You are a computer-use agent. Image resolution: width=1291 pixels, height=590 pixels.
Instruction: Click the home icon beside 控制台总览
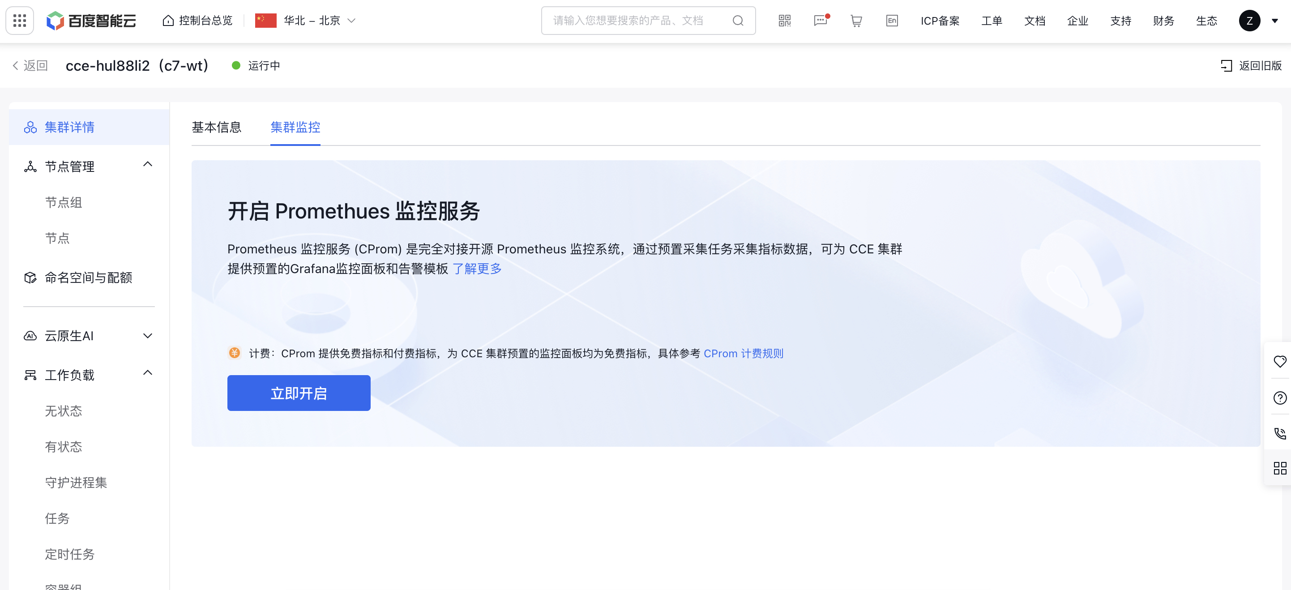click(168, 21)
